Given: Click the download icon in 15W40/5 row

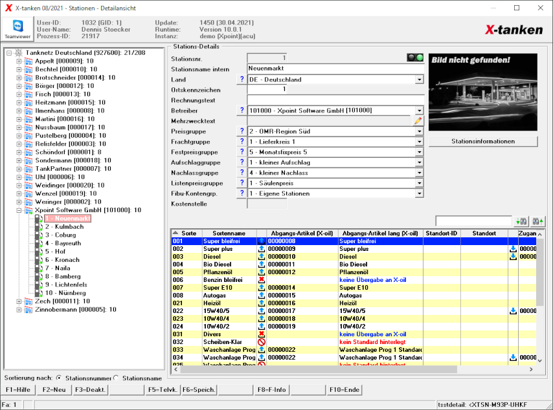Looking at the screenshot, I should pos(513,311).
